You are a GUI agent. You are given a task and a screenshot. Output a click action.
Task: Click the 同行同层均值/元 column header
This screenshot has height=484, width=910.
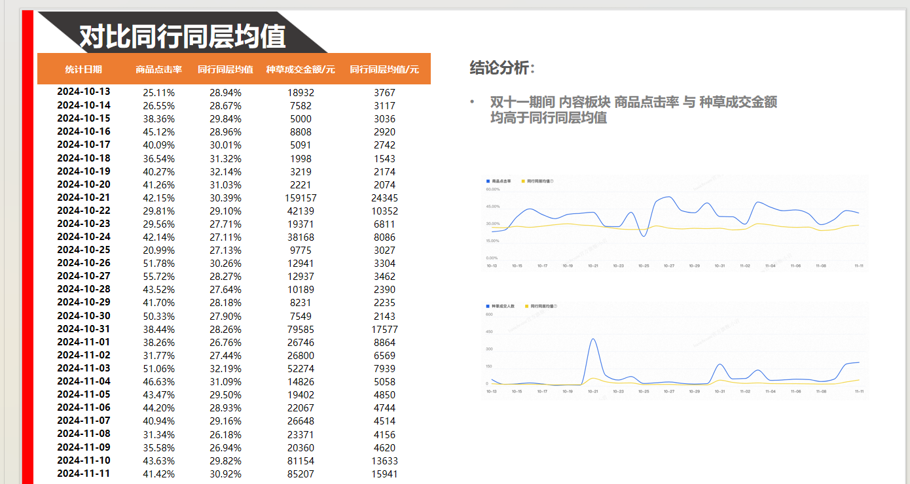(x=384, y=69)
